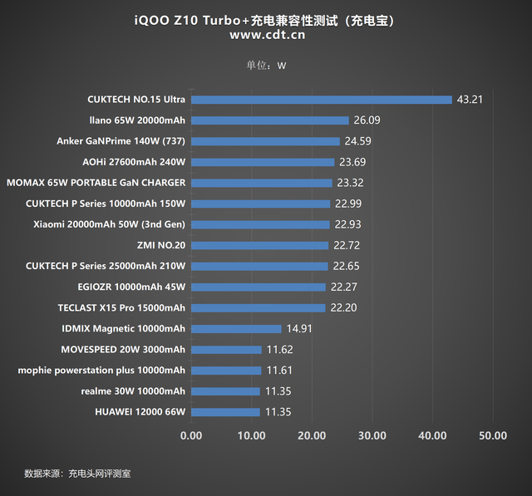Select Xiaomi 20000mAh 50W (3nd Gen) label

pyautogui.click(x=109, y=224)
